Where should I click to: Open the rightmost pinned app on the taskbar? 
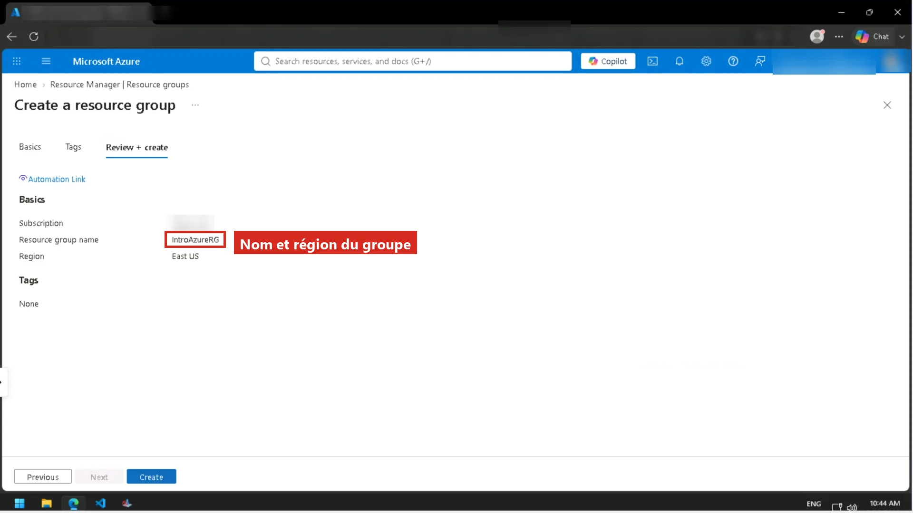point(127,503)
